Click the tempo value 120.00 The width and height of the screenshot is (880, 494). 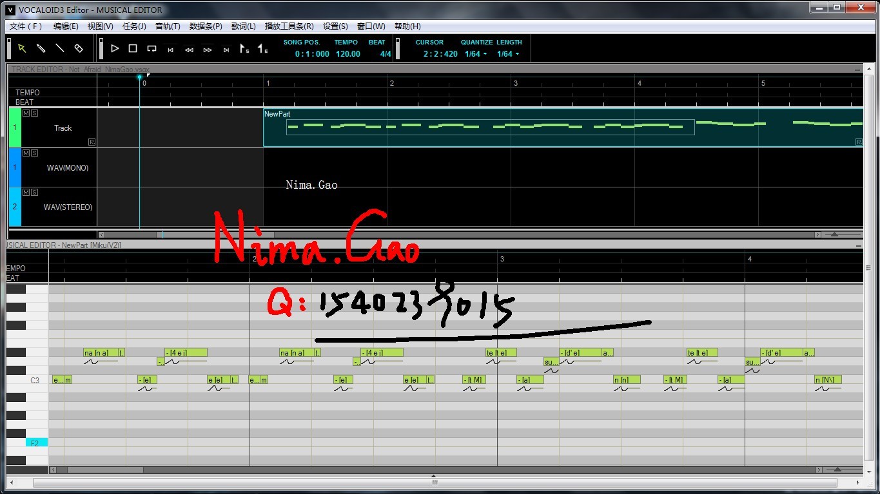coord(348,54)
